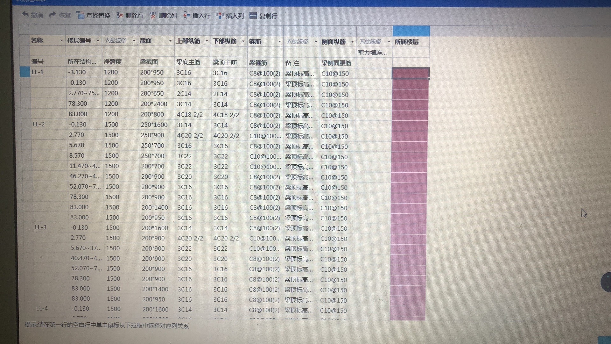Select the 8.570 floor cell
The image size is (611, 344).
coord(85,155)
